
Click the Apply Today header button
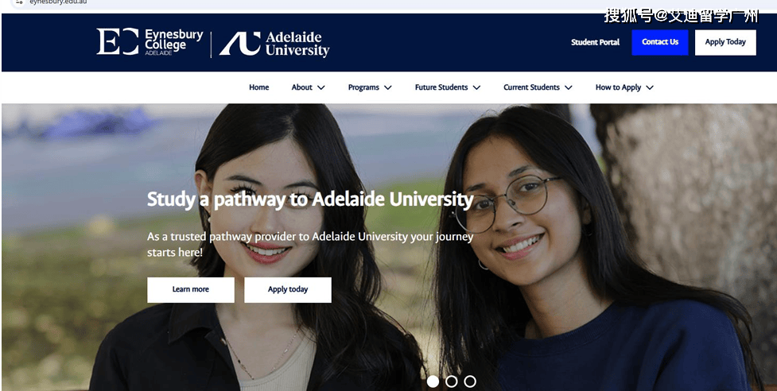point(725,43)
